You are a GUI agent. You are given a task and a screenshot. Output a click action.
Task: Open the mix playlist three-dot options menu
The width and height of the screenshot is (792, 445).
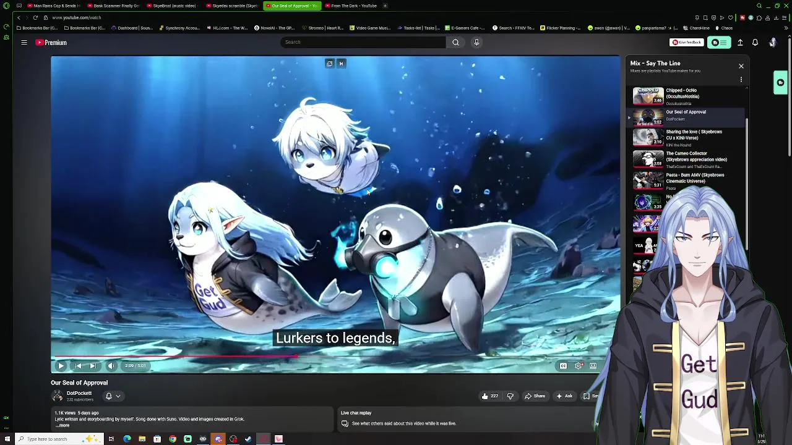pos(741,80)
